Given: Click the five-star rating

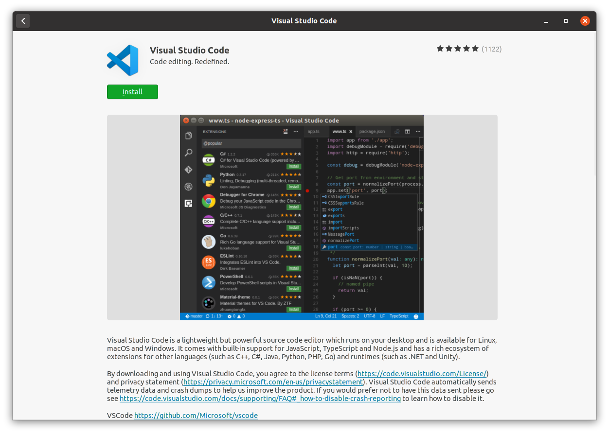Looking at the screenshot, I should [458, 49].
